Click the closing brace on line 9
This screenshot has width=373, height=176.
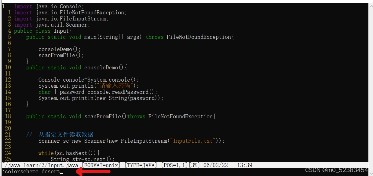tap(27, 61)
